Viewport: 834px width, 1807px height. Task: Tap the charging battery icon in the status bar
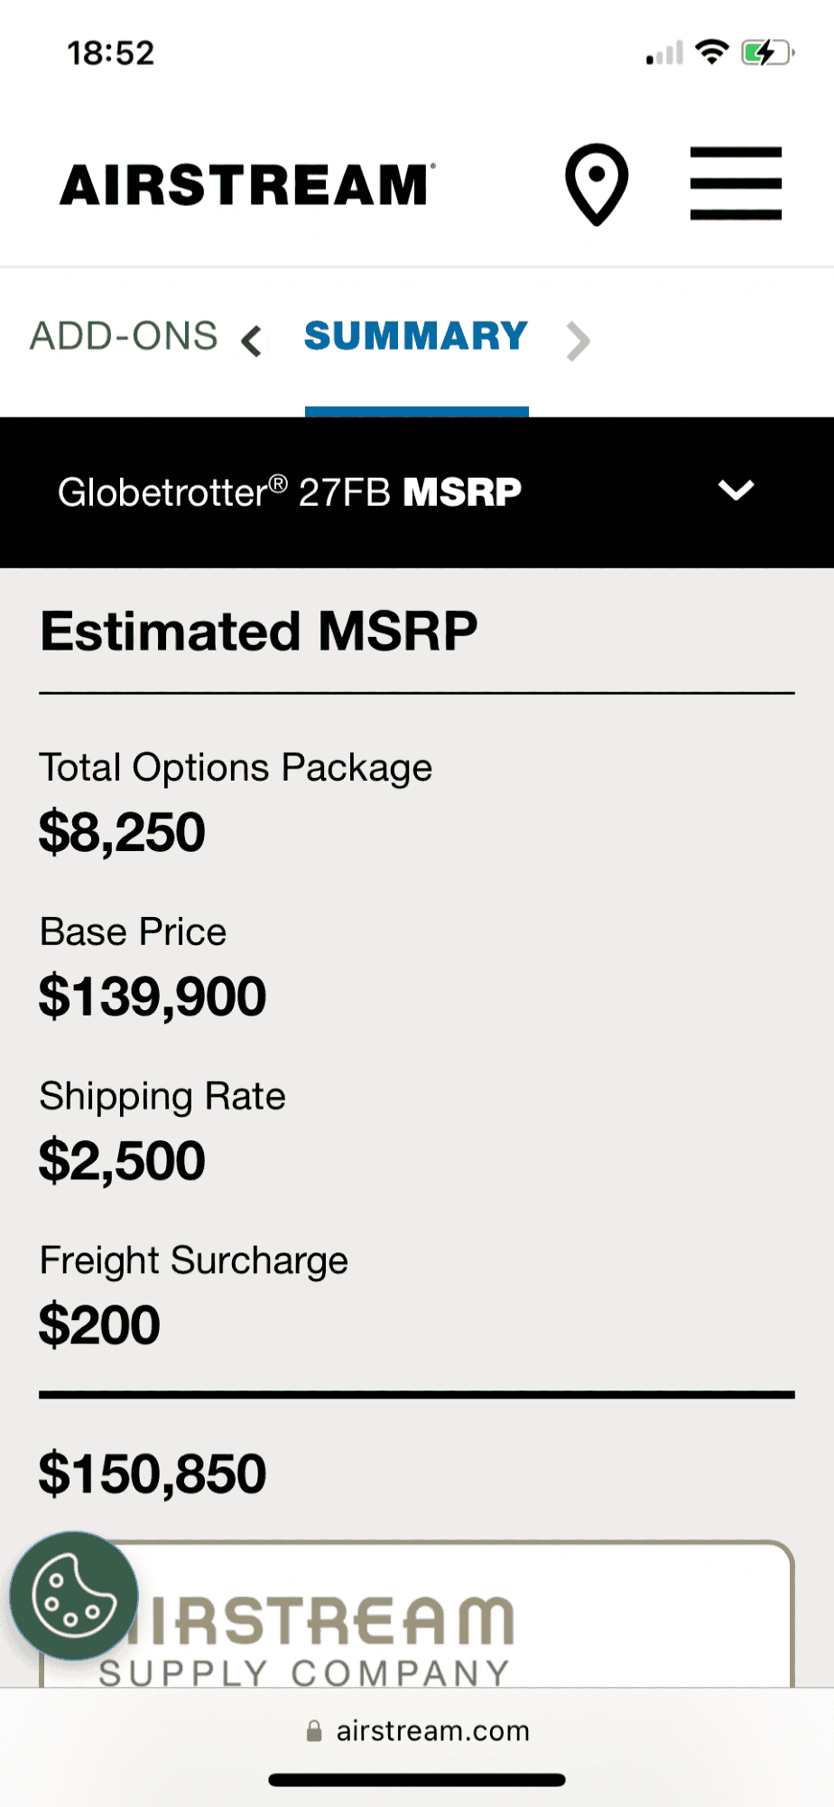click(x=766, y=52)
